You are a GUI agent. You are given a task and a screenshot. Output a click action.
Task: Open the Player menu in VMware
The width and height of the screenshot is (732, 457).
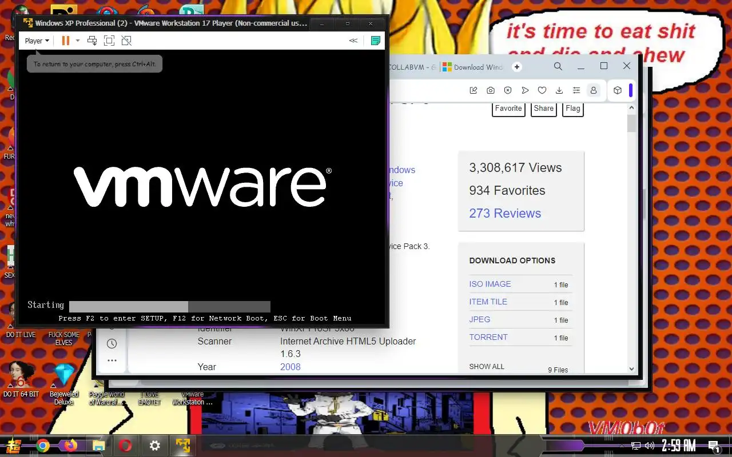coord(37,41)
